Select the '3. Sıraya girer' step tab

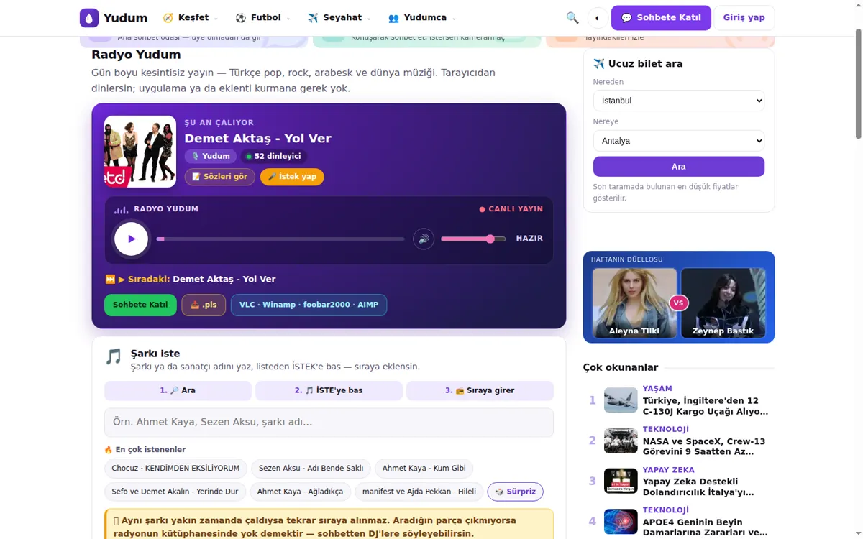tap(480, 390)
